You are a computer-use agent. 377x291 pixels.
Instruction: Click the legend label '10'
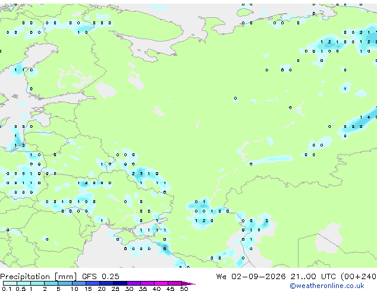coord(74,289)
